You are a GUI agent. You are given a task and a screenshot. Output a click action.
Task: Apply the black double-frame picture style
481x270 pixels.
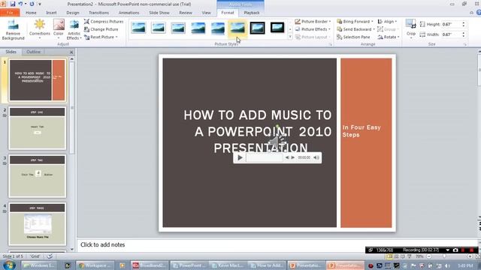(x=257, y=28)
